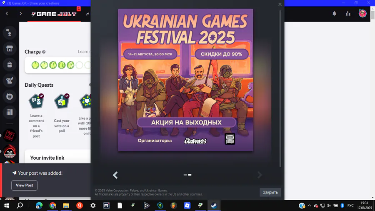Viewport: 375px width, 211px height.
Task: Show next slide in Steam popup
Action: coord(260,175)
